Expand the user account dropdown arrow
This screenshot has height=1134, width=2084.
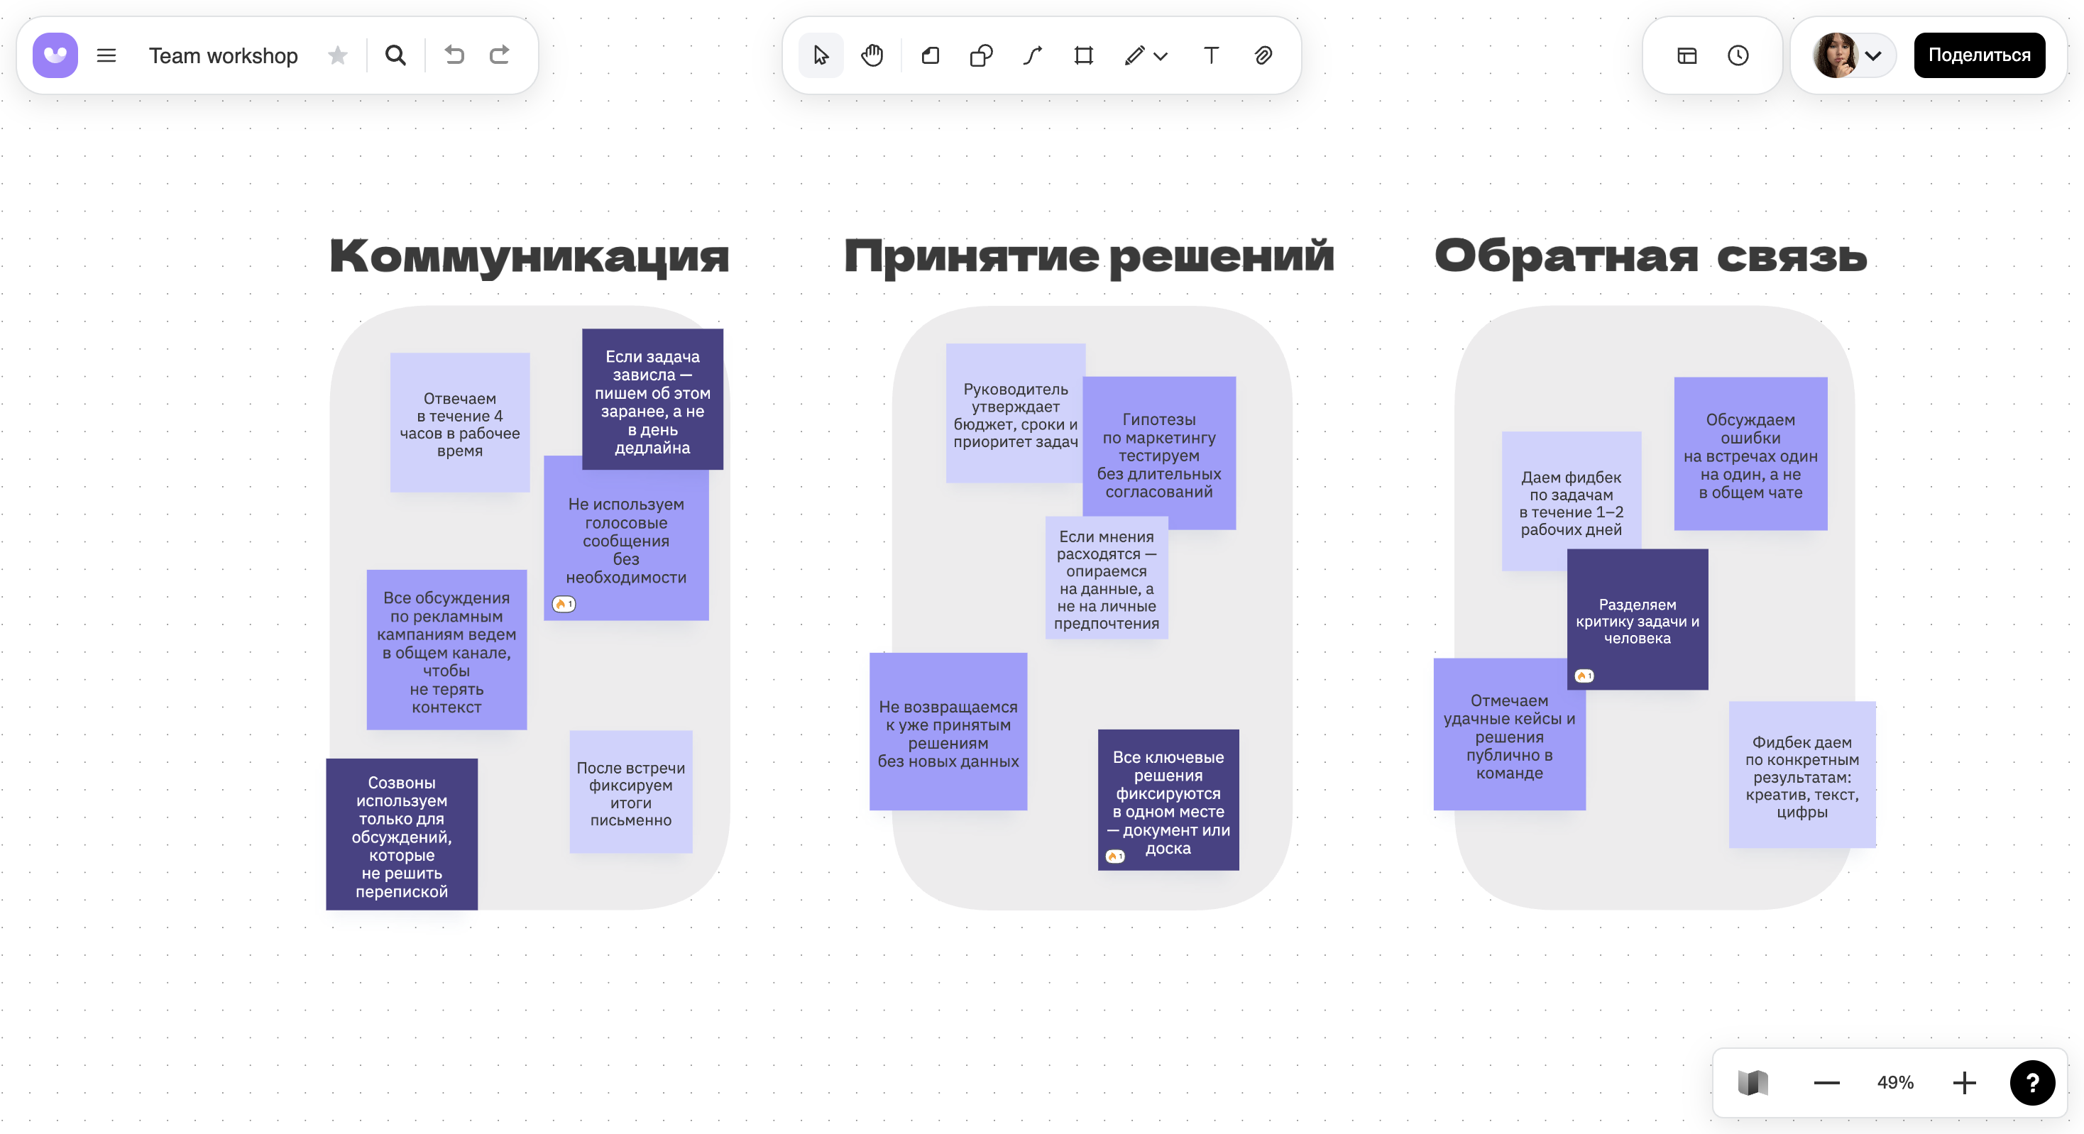1874,56
